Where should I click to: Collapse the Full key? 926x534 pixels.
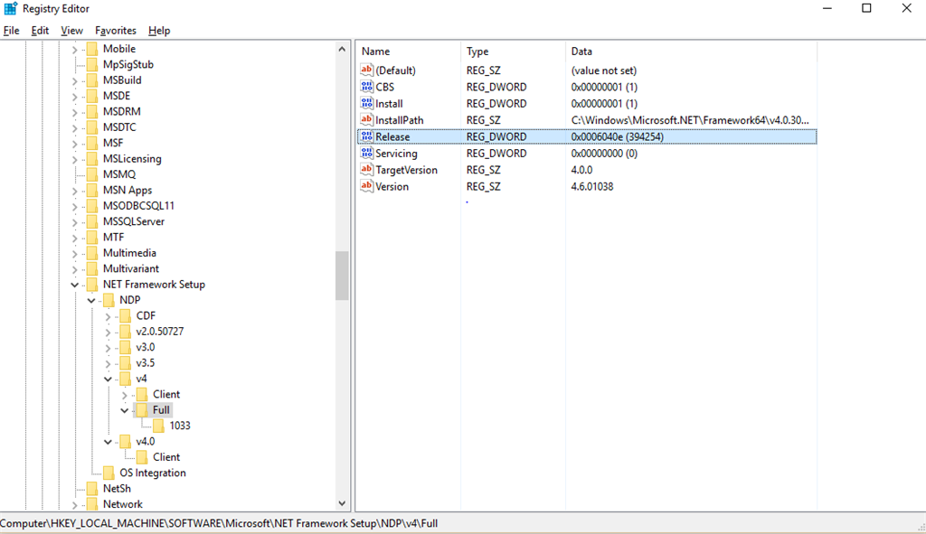tap(125, 410)
